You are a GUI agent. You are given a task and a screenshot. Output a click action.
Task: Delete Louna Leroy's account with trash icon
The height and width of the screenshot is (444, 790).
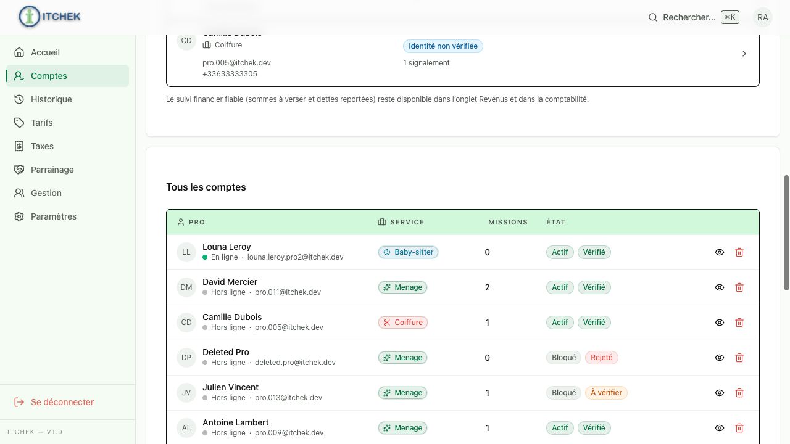[739, 252]
